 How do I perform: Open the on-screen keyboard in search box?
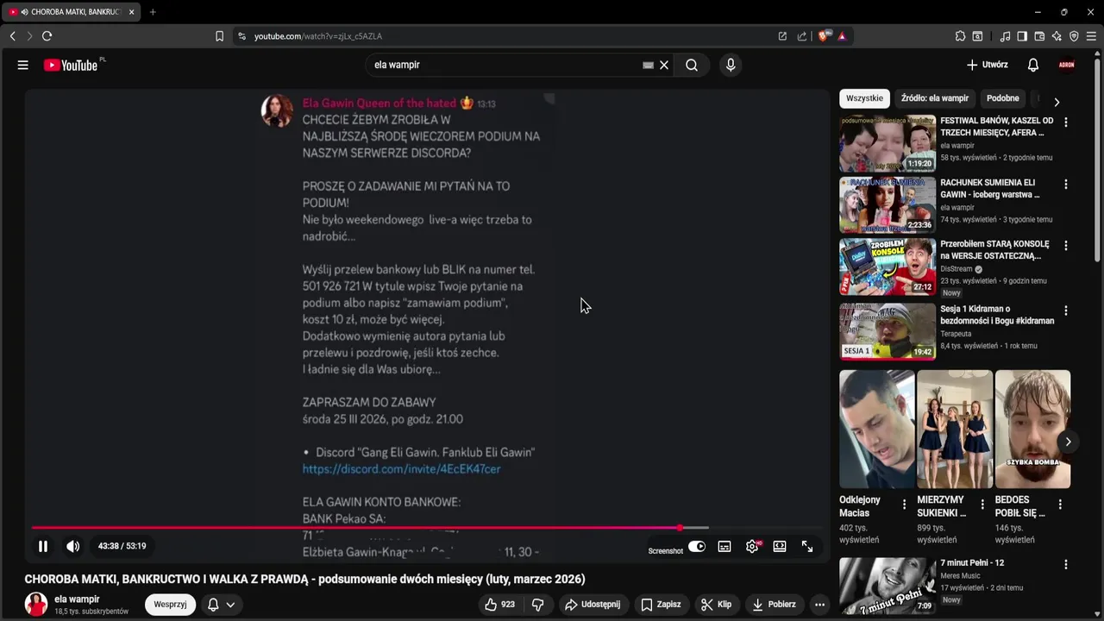click(648, 65)
